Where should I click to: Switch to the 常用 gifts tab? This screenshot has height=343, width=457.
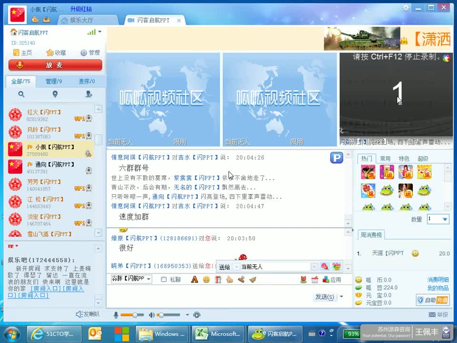click(x=385, y=158)
